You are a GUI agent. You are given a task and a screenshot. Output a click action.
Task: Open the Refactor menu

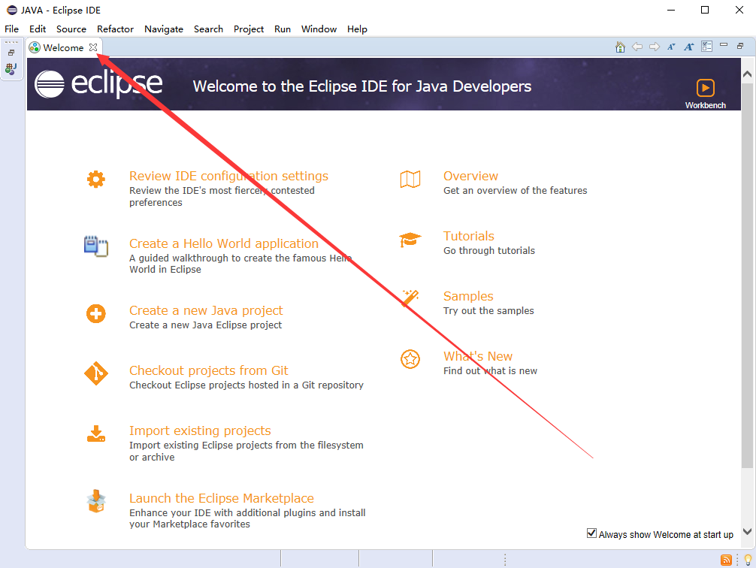pos(115,29)
